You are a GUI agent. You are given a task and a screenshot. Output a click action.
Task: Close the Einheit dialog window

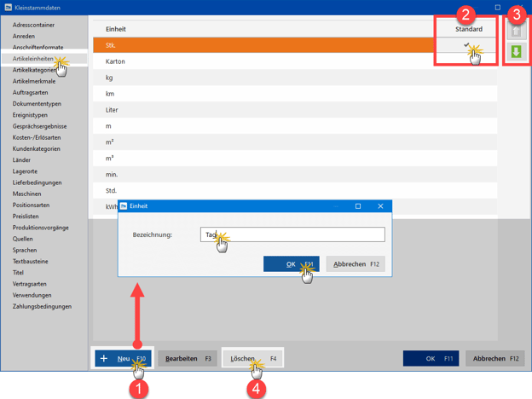pos(380,206)
